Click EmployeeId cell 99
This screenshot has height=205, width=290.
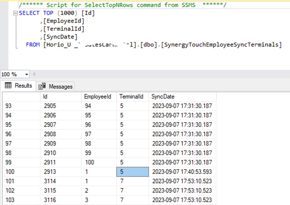[x=99, y=153]
